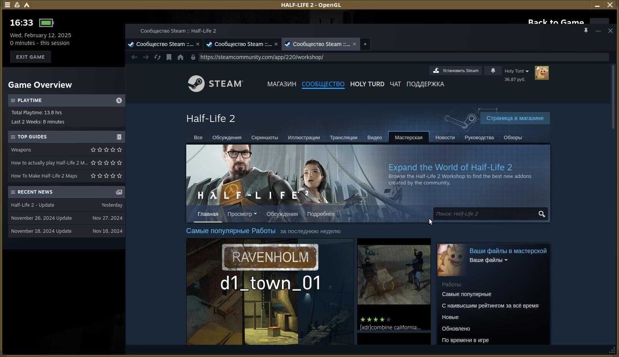Reload the Steam Community page
Viewport: 619px width, 357px height.
(x=157, y=57)
